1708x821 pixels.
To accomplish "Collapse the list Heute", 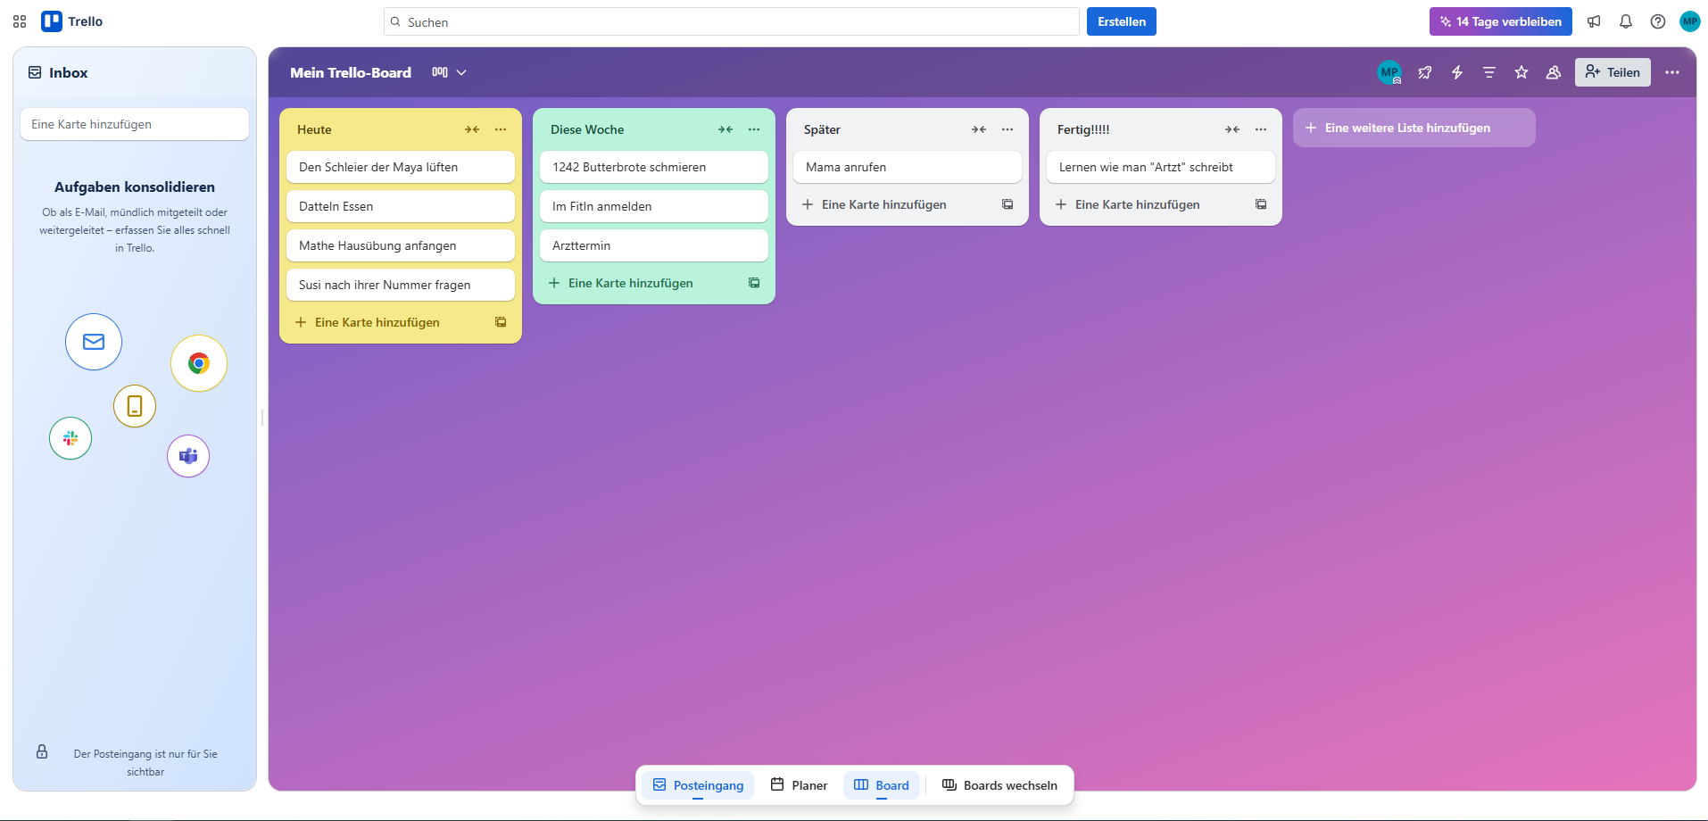I will coord(472,129).
